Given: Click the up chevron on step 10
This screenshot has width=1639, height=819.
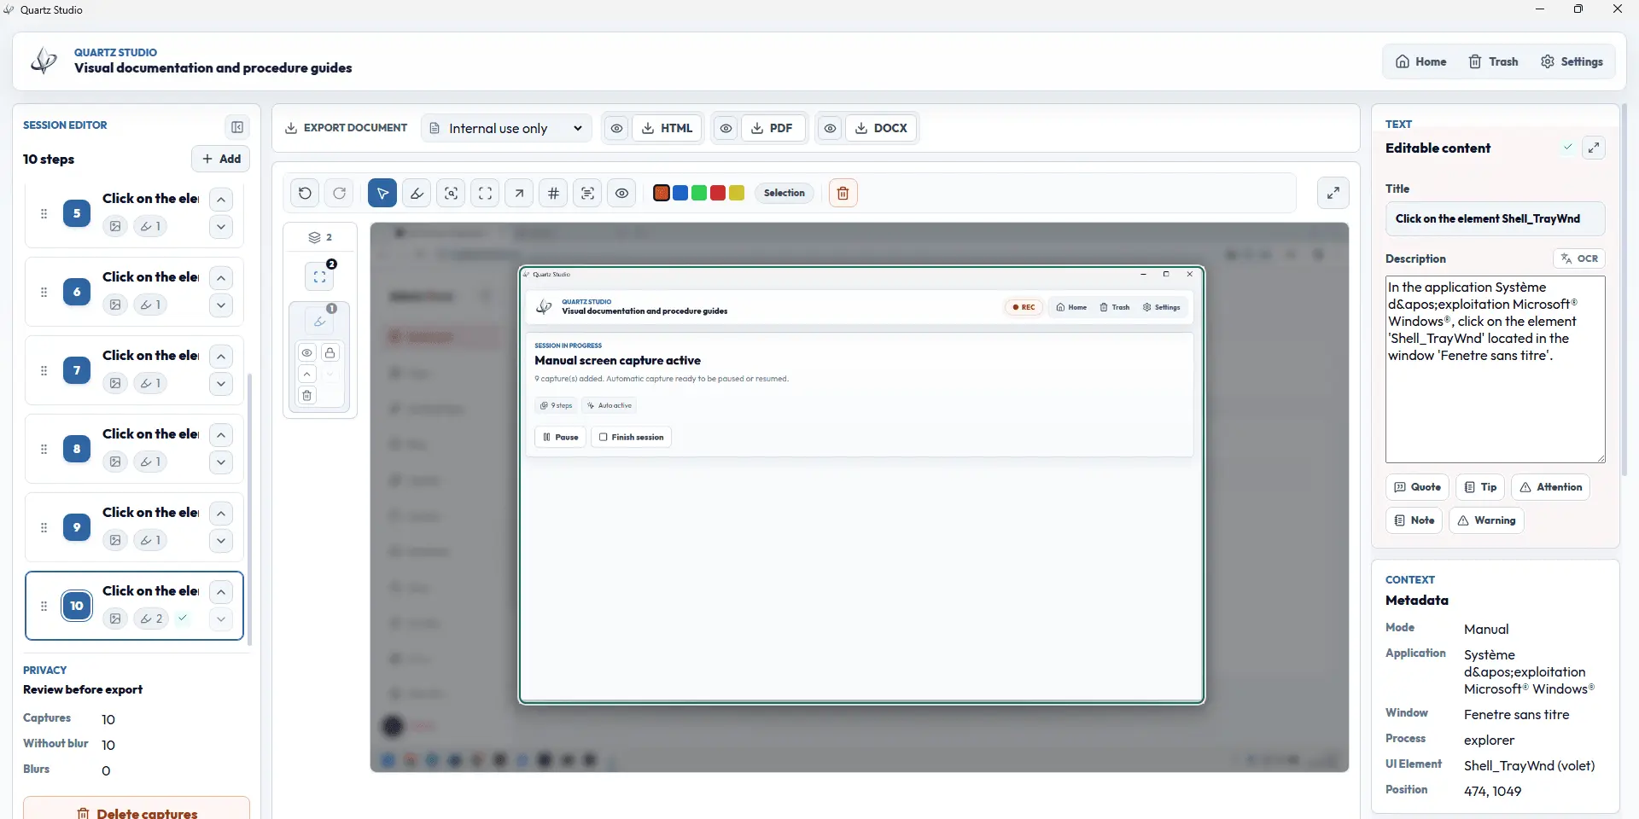Looking at the screenshot, I should pos(221,592).
